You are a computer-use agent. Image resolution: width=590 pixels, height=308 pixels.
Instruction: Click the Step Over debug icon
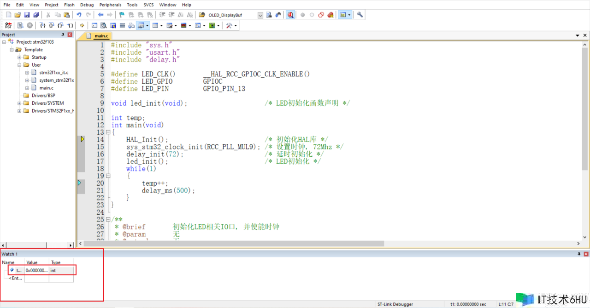pos(52,26)
